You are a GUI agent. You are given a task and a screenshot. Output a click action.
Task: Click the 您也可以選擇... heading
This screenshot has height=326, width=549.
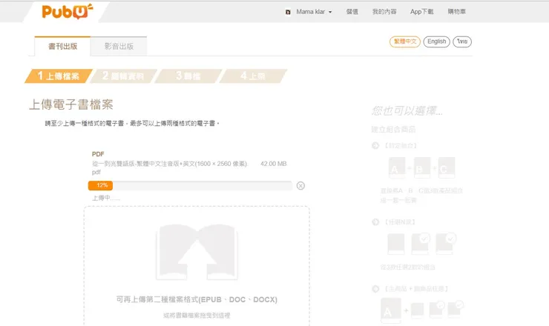[x=407, y=111]
